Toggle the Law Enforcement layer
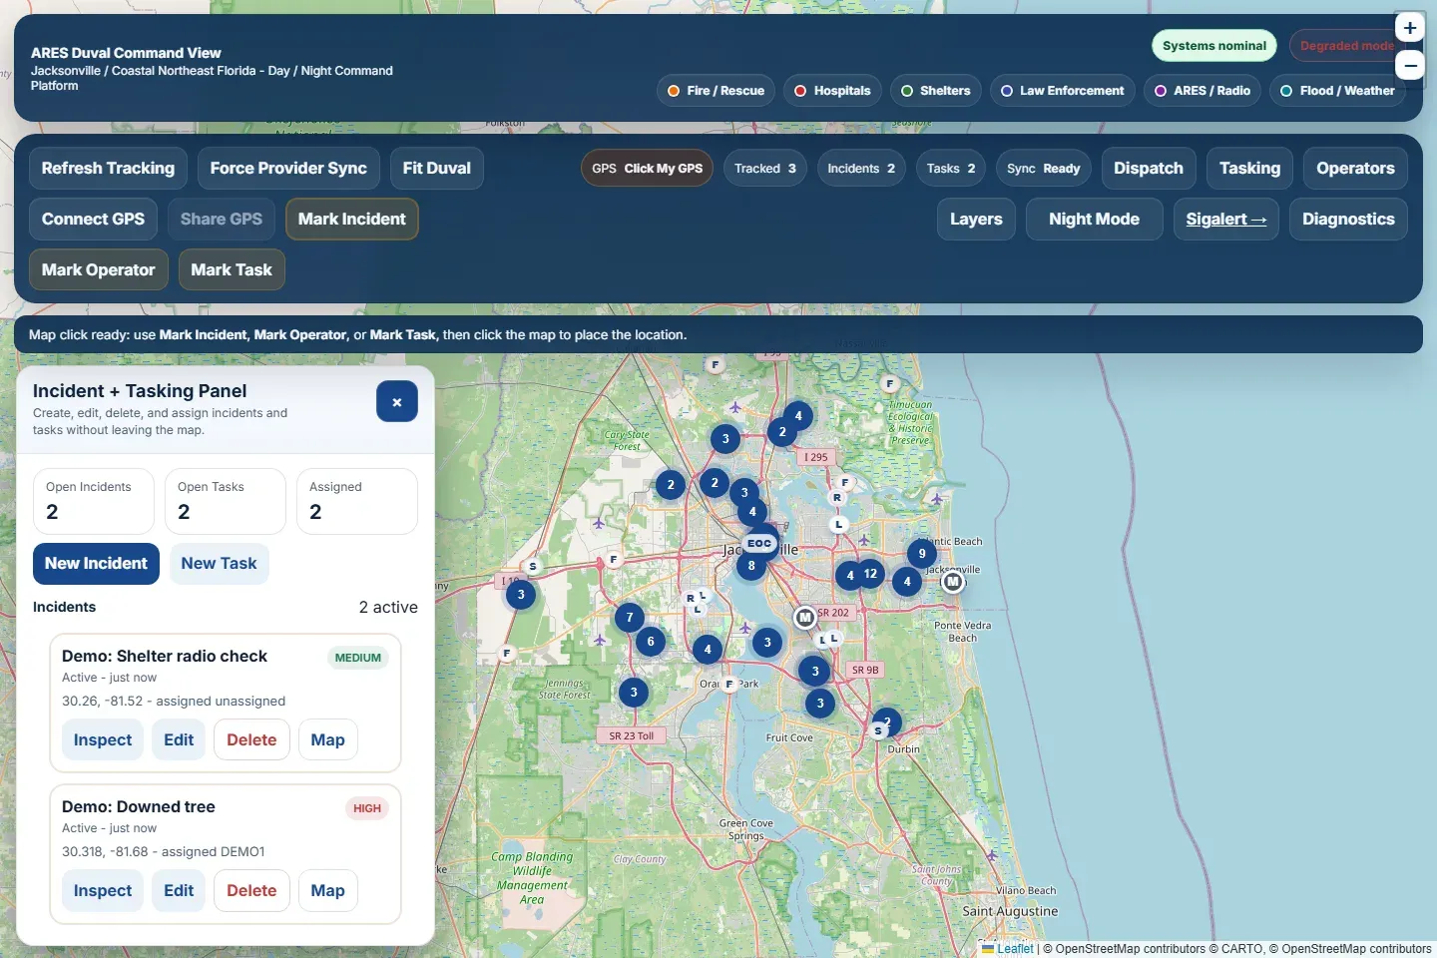This screenshot has width=1437, height=958. [1062, 91]
